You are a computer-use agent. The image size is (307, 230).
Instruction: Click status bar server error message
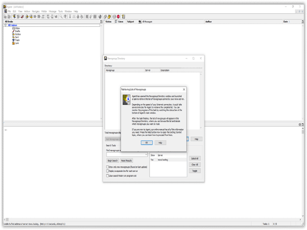tap(35, 224)
